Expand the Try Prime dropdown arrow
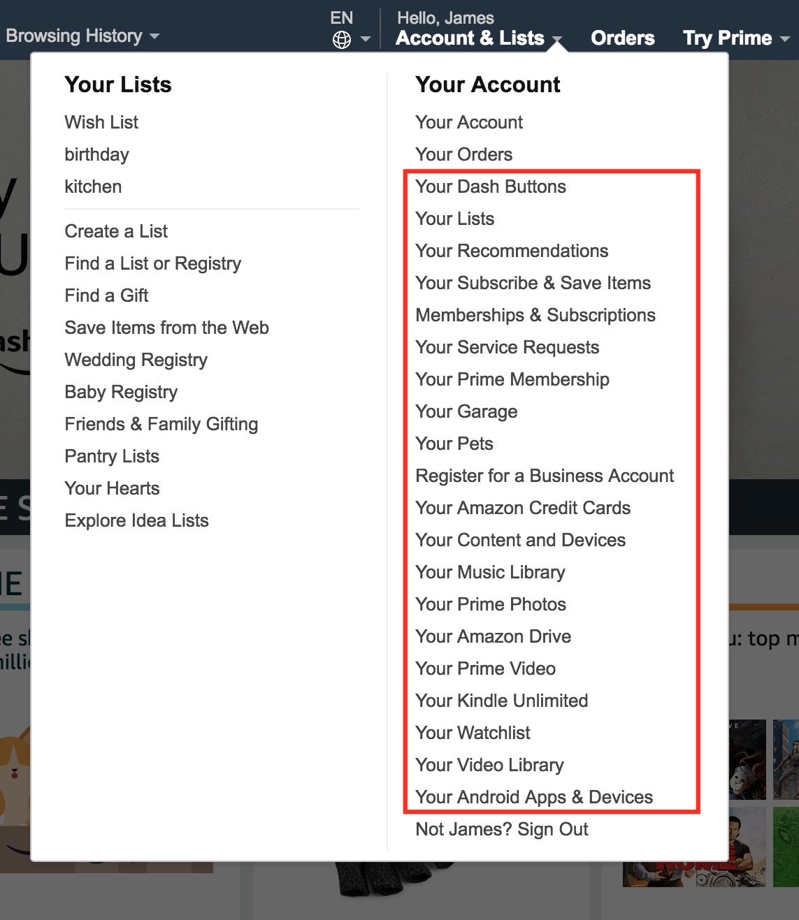The width and height of the screenshot is (799, 920). 785,39
